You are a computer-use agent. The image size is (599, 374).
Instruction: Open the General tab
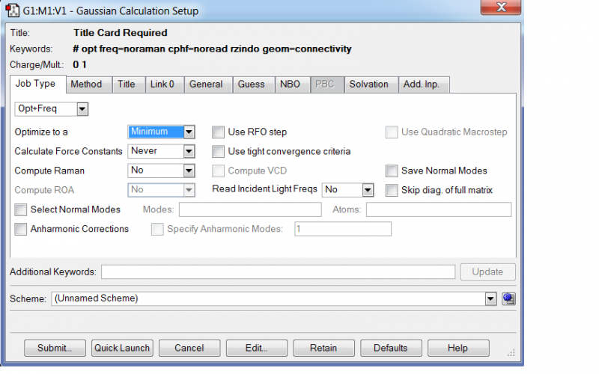click(208, 85)
